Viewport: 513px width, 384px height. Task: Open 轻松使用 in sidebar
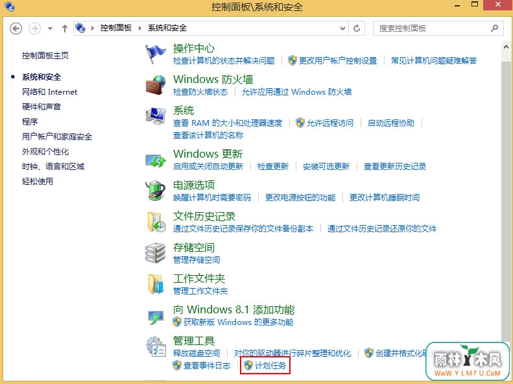(38, 181)
